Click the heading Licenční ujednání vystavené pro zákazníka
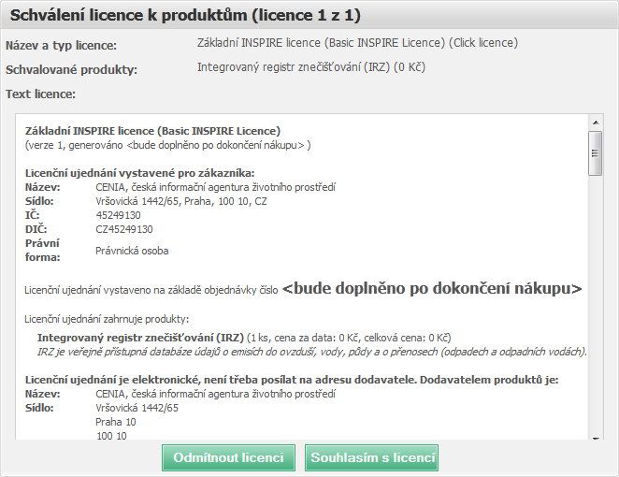This screenshot has height=477, width=619. (x=140, y=173)
